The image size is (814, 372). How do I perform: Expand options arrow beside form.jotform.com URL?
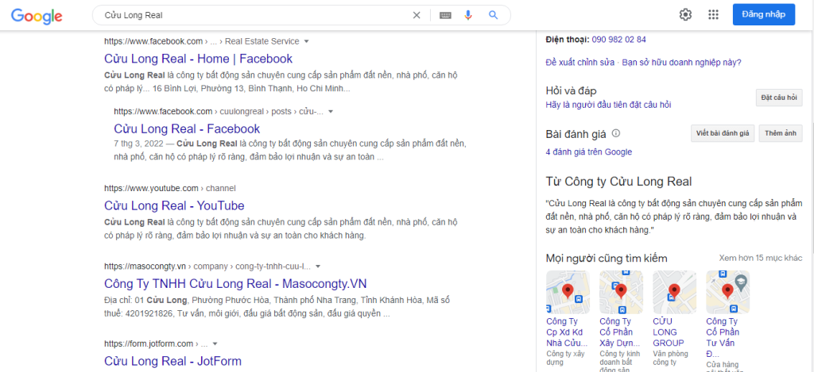click(215, 343)
